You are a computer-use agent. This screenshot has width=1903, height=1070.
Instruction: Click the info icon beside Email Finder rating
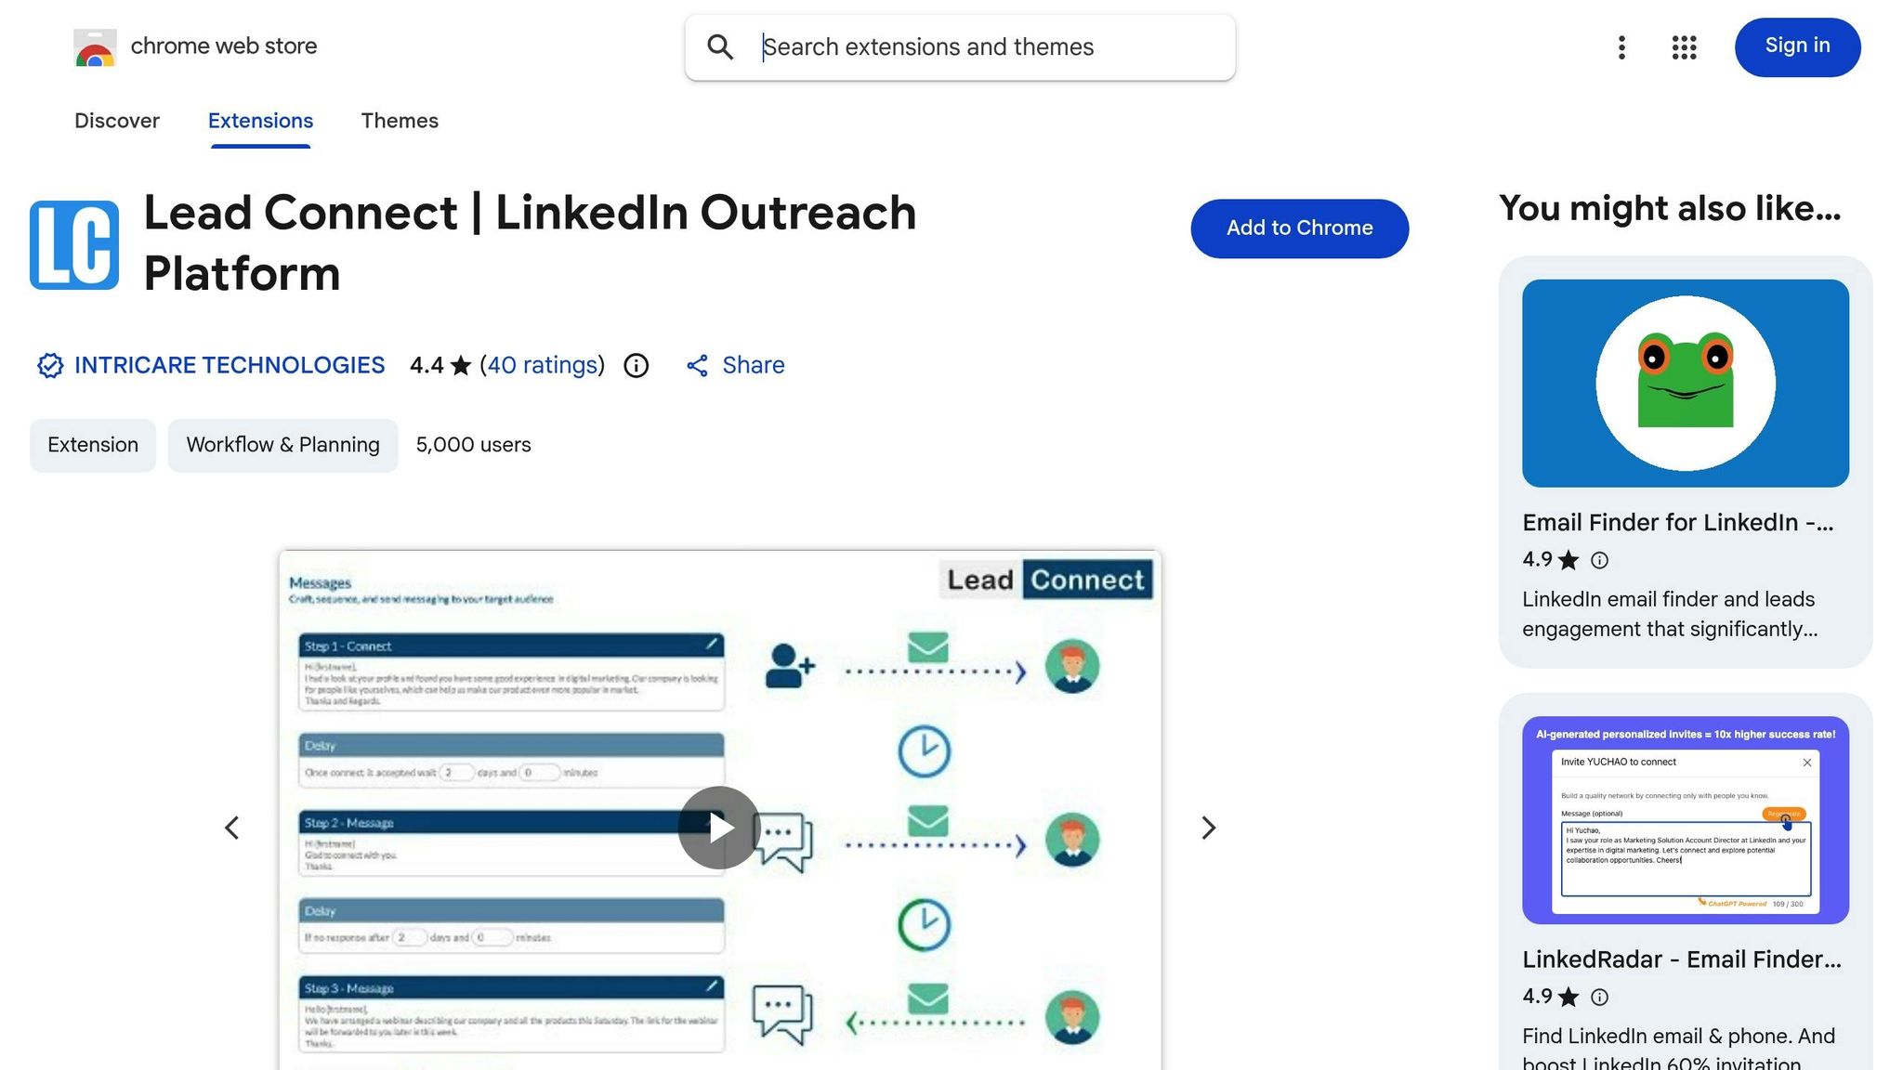click(x=1599, y=560)
